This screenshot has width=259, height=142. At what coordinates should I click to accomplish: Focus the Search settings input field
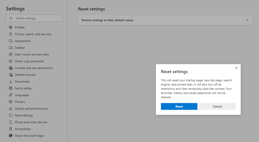(36, 18)
